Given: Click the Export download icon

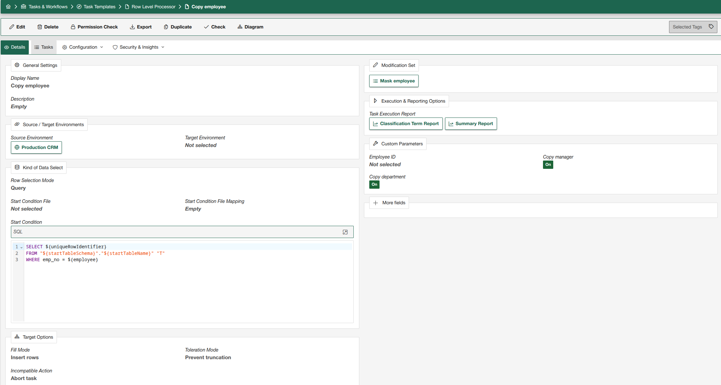Looking at the screenshot, I should pos(132,27).
